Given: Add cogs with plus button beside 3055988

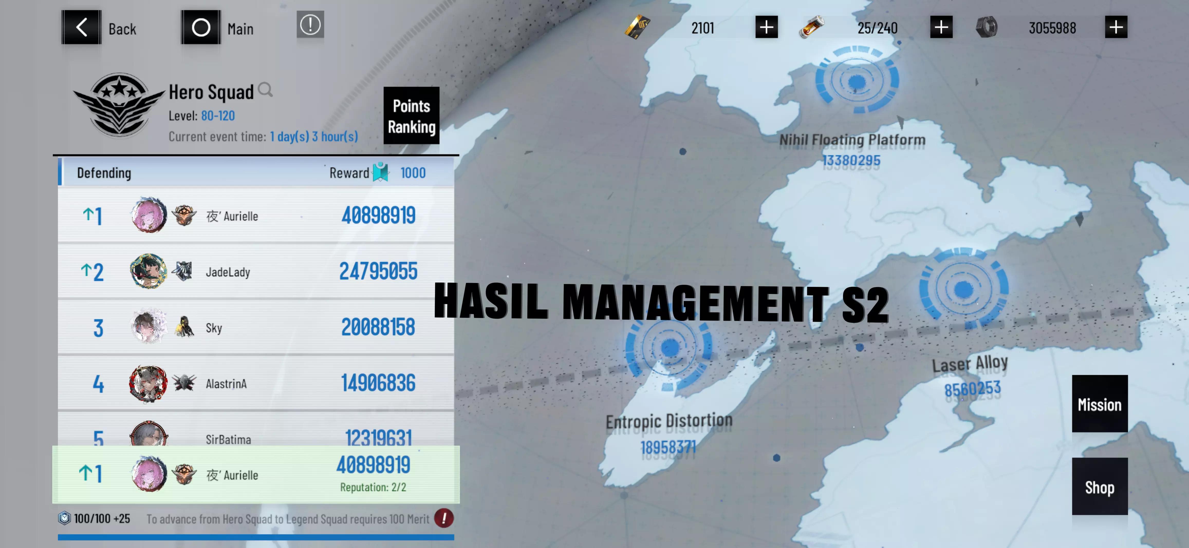Looking at the screenshot, I should click(1116, 27).
